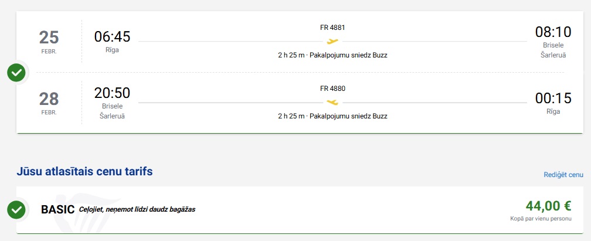
Task: Click the Jūsu atlasītais cenu tarifs heading
Action: point(85,172)
